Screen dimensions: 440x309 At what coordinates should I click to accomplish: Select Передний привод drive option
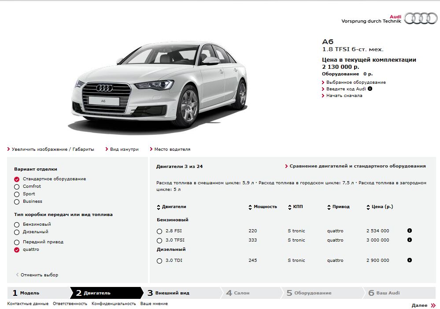click(x=17, y=242)
